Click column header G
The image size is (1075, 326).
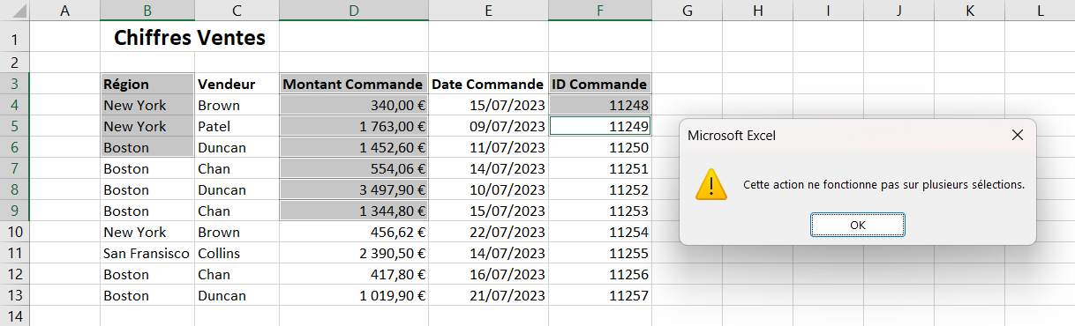click(688, 11)
